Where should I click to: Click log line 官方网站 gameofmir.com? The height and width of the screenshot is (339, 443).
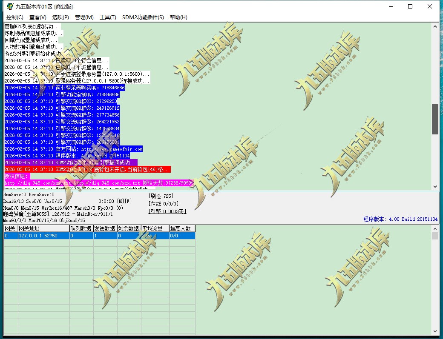73,149
